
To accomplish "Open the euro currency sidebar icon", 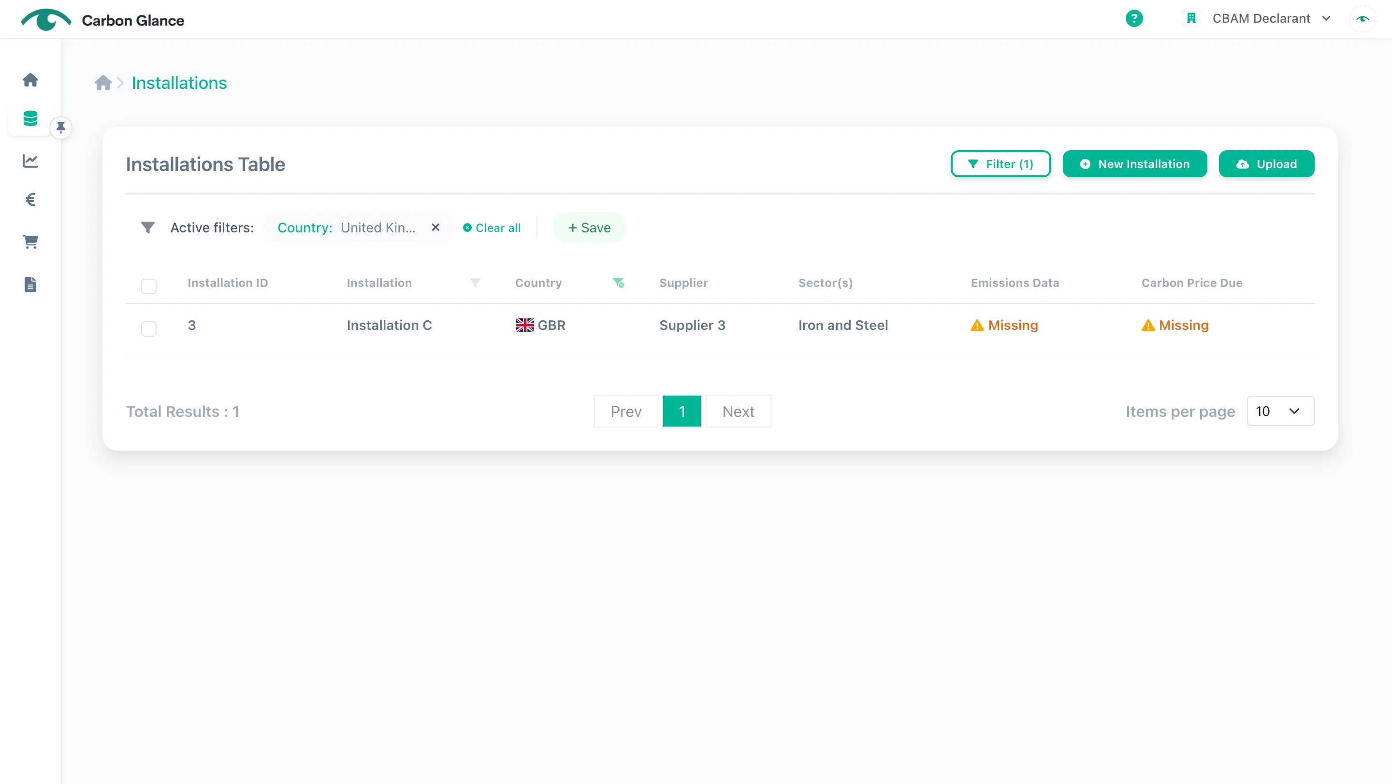I will pos(30,200).
